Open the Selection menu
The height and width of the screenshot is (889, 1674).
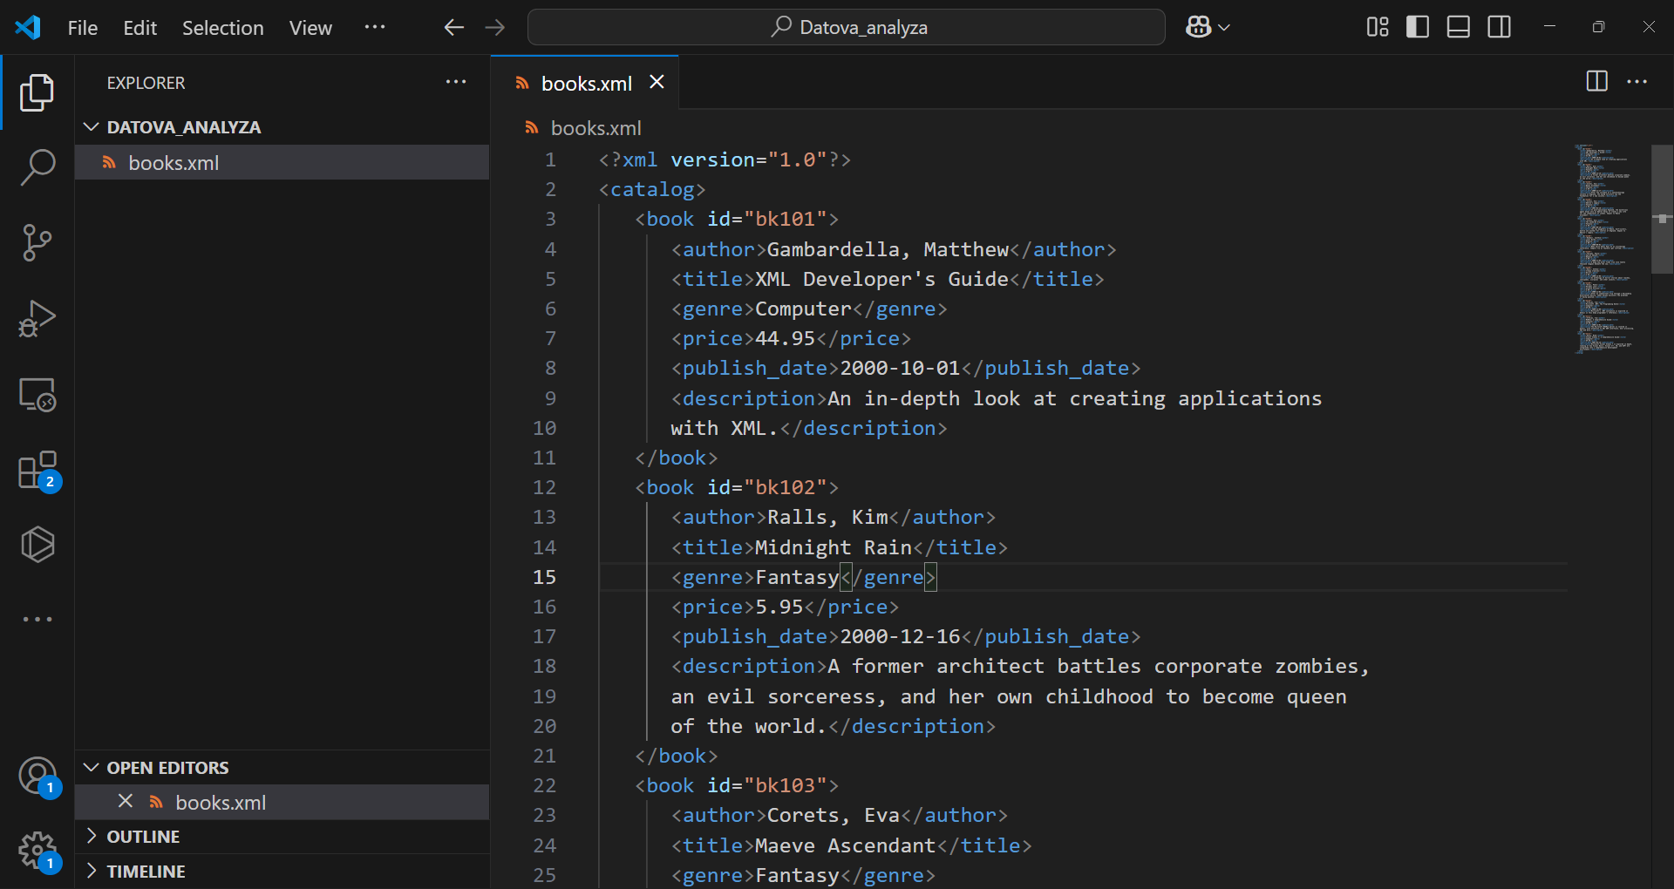click(222, 28)
